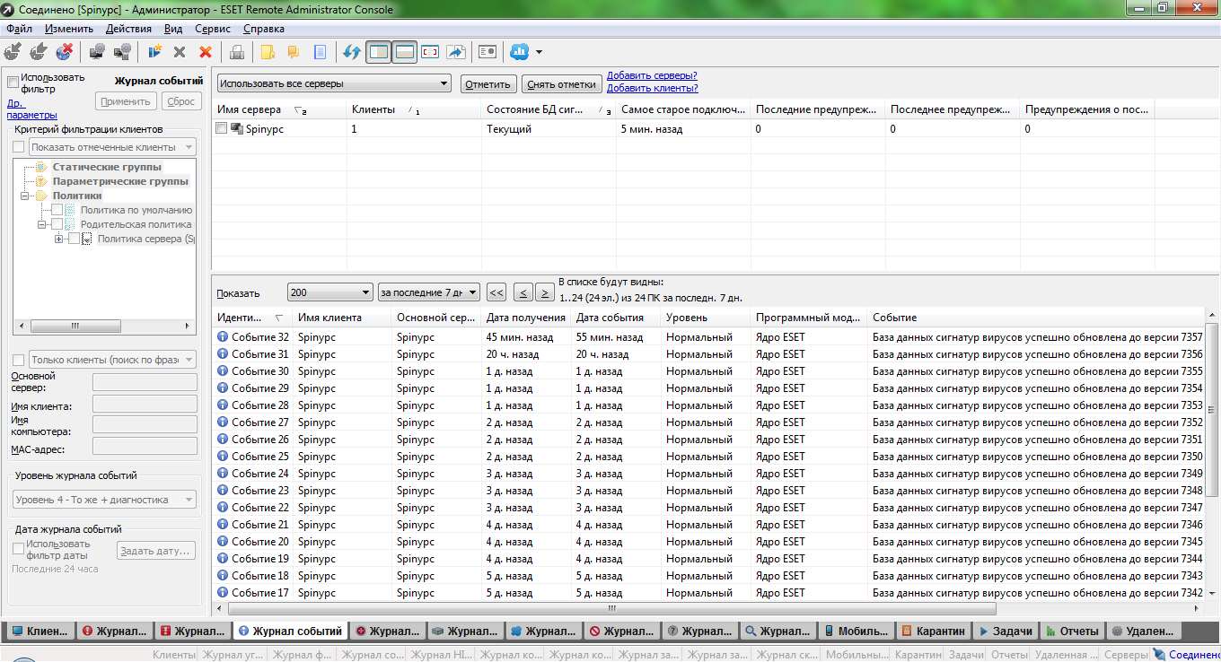Viewport: 1221px width, 662px height.
Task: Click the 'Отметить' button
Action: pos(489,84)
